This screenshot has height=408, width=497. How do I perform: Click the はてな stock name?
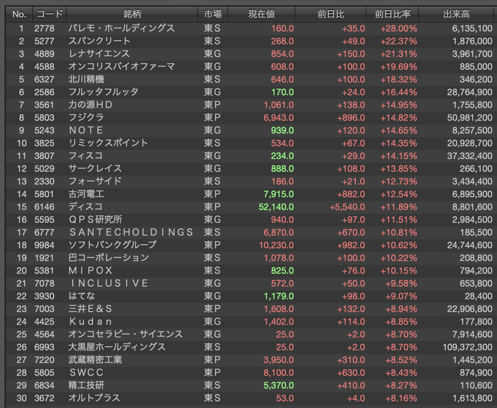pos(82,296)
